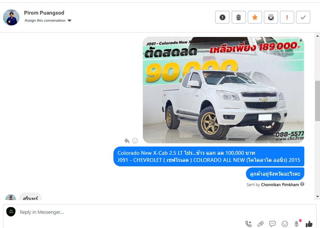This screenshot has height=228, width=320.
Task: Toggle the orange star follow-up icon
Action: [x=255, y=17]
